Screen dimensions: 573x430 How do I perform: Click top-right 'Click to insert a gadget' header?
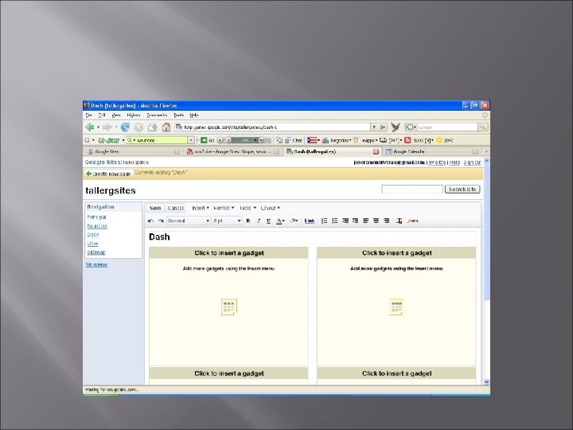(x=396, y=253)
